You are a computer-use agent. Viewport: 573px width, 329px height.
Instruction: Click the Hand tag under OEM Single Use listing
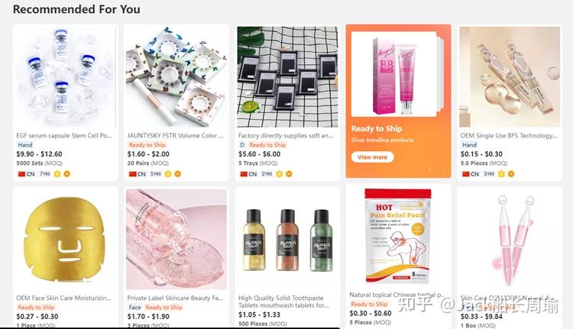(470, 145)
